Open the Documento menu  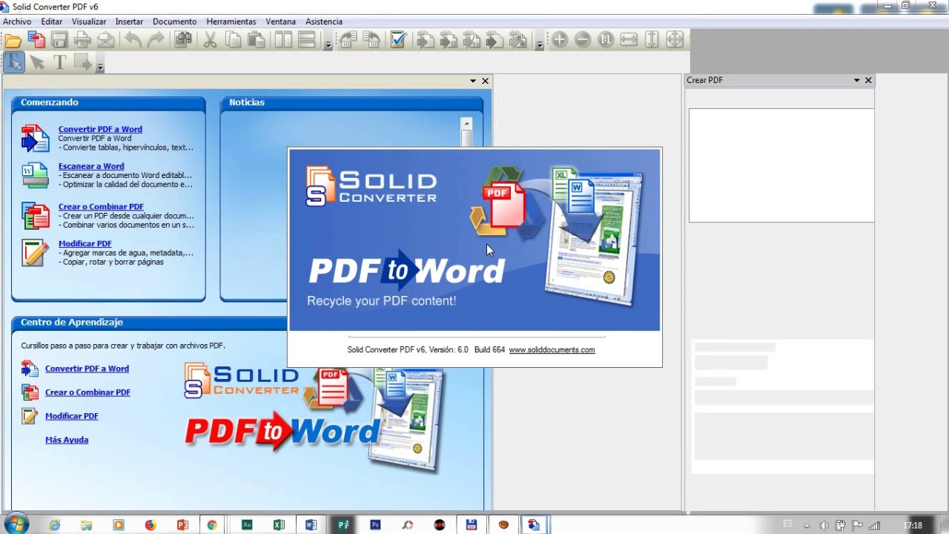point(175,22)
